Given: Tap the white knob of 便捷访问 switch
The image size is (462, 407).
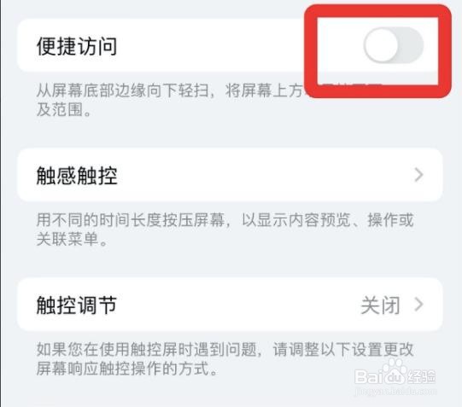Looking at the screenshot, I should [381, 45].
